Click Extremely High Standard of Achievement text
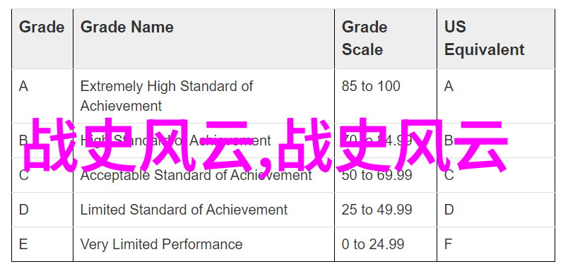This screenshot has width=568, height=276. [166, 96]
